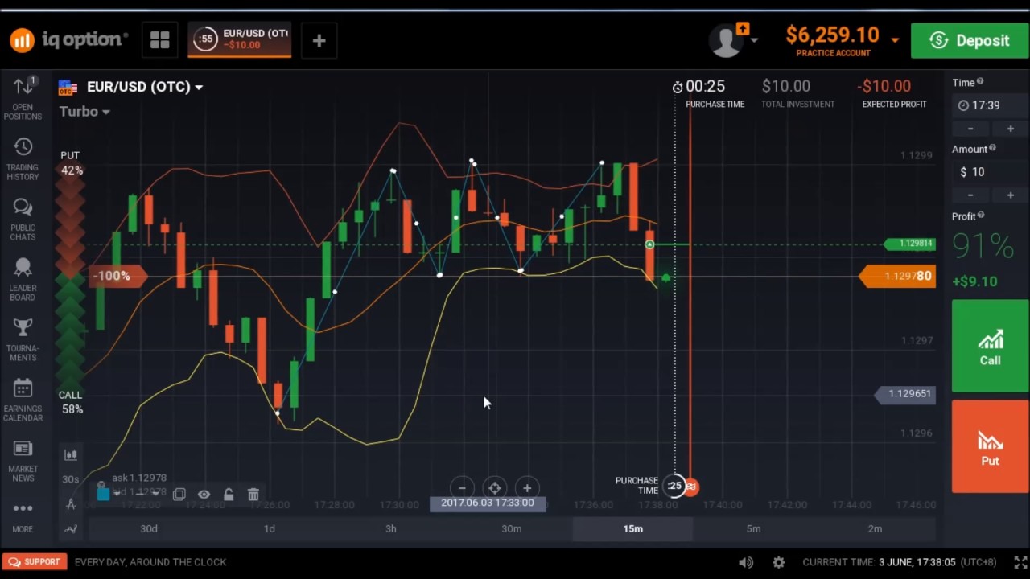The height and width of the screenshot is (579, 1030).
Task: Decrease expiration time with minus
Action: click(970, 129)
